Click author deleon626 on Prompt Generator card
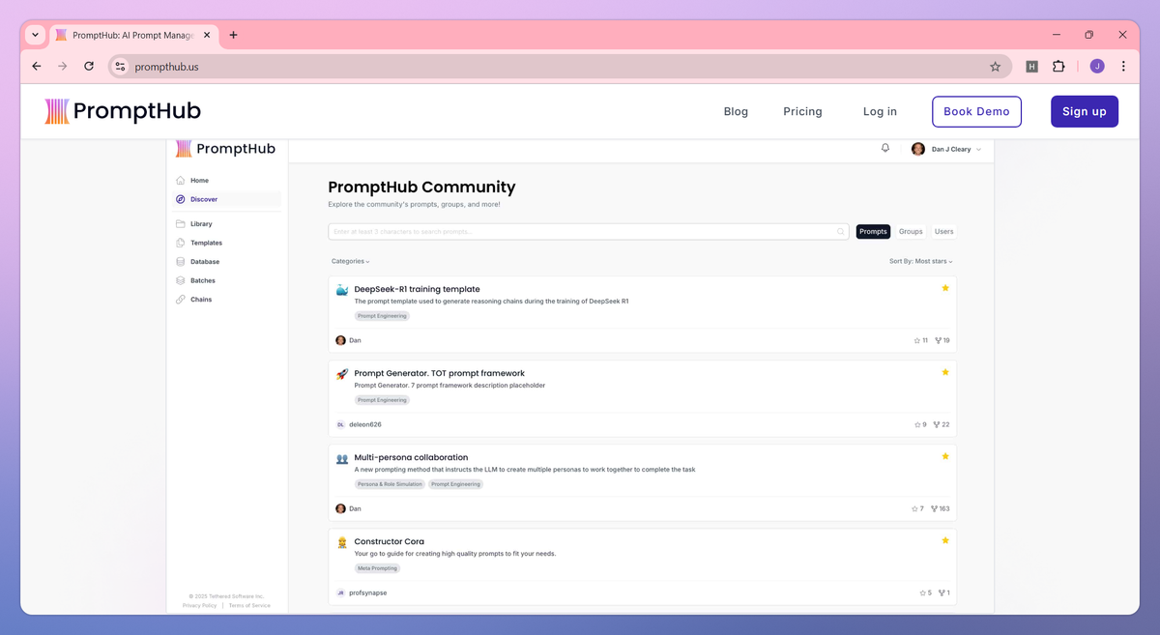The height and width of the screenshot is (635, 1160). (x=365, y=424)
